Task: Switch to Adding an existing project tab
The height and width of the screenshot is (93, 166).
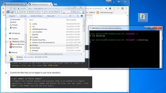Action: click(x=40, y=4)
